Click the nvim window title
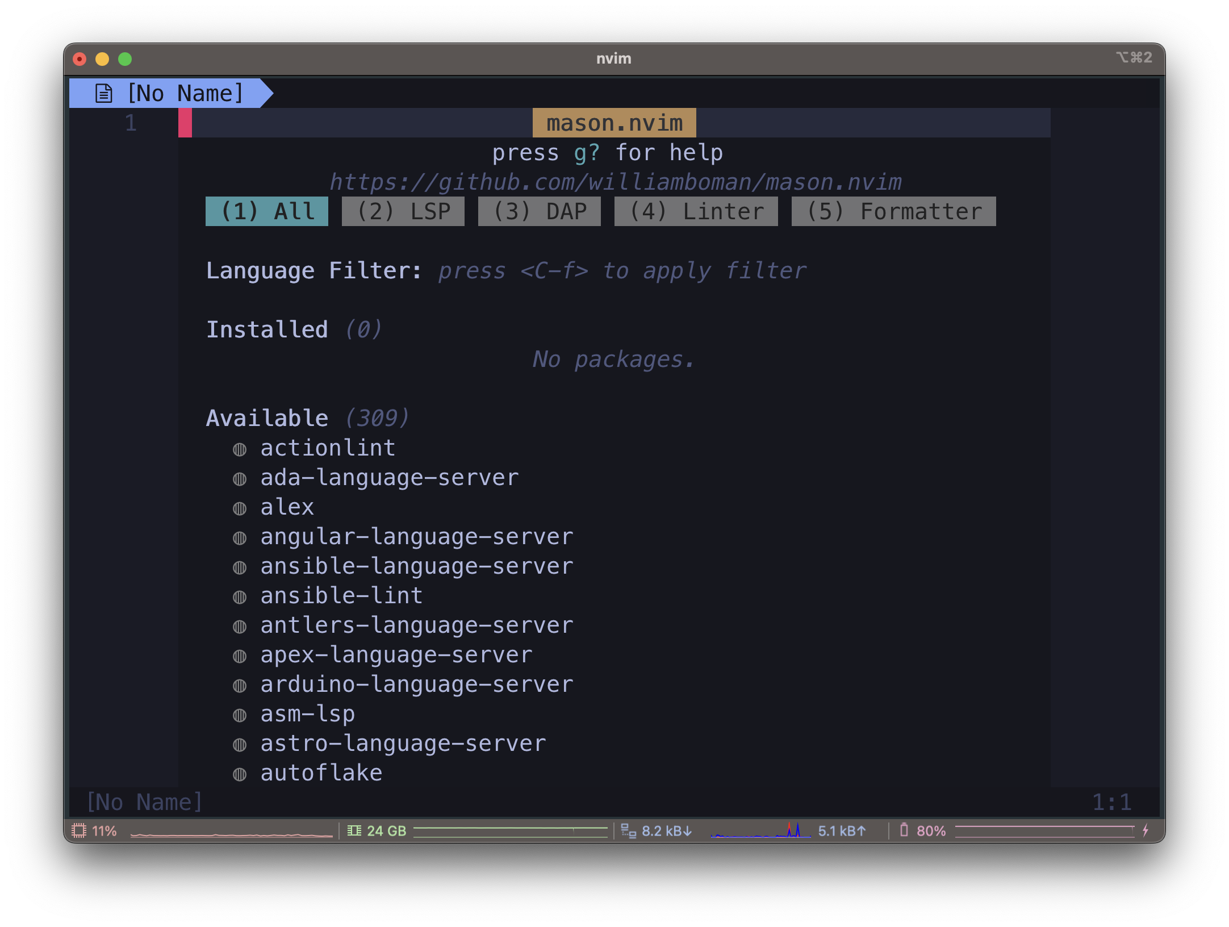The width and height of the screenshot is (1229, 927). point(614,59)
